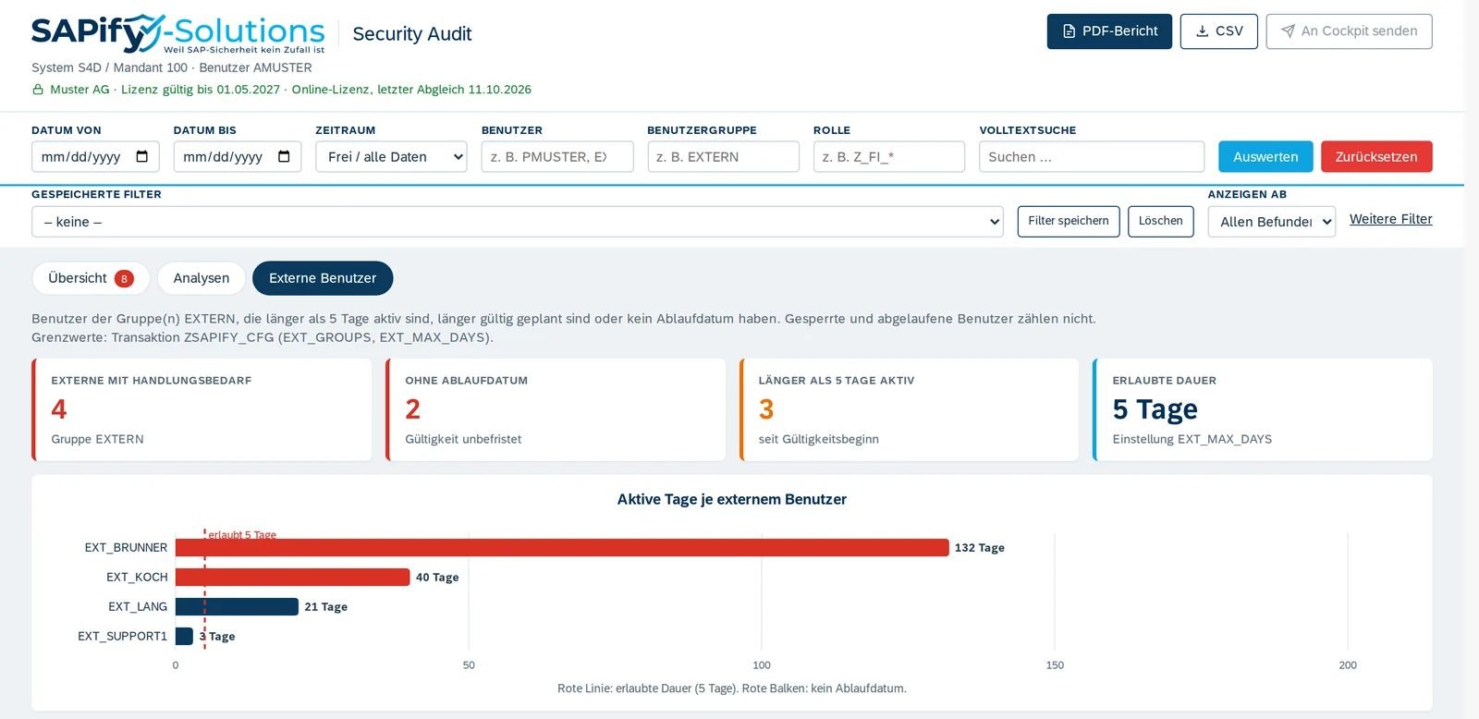Click the "21 Tage" bar label
This screenshot has width=1479, height=719.
(326, 607)
